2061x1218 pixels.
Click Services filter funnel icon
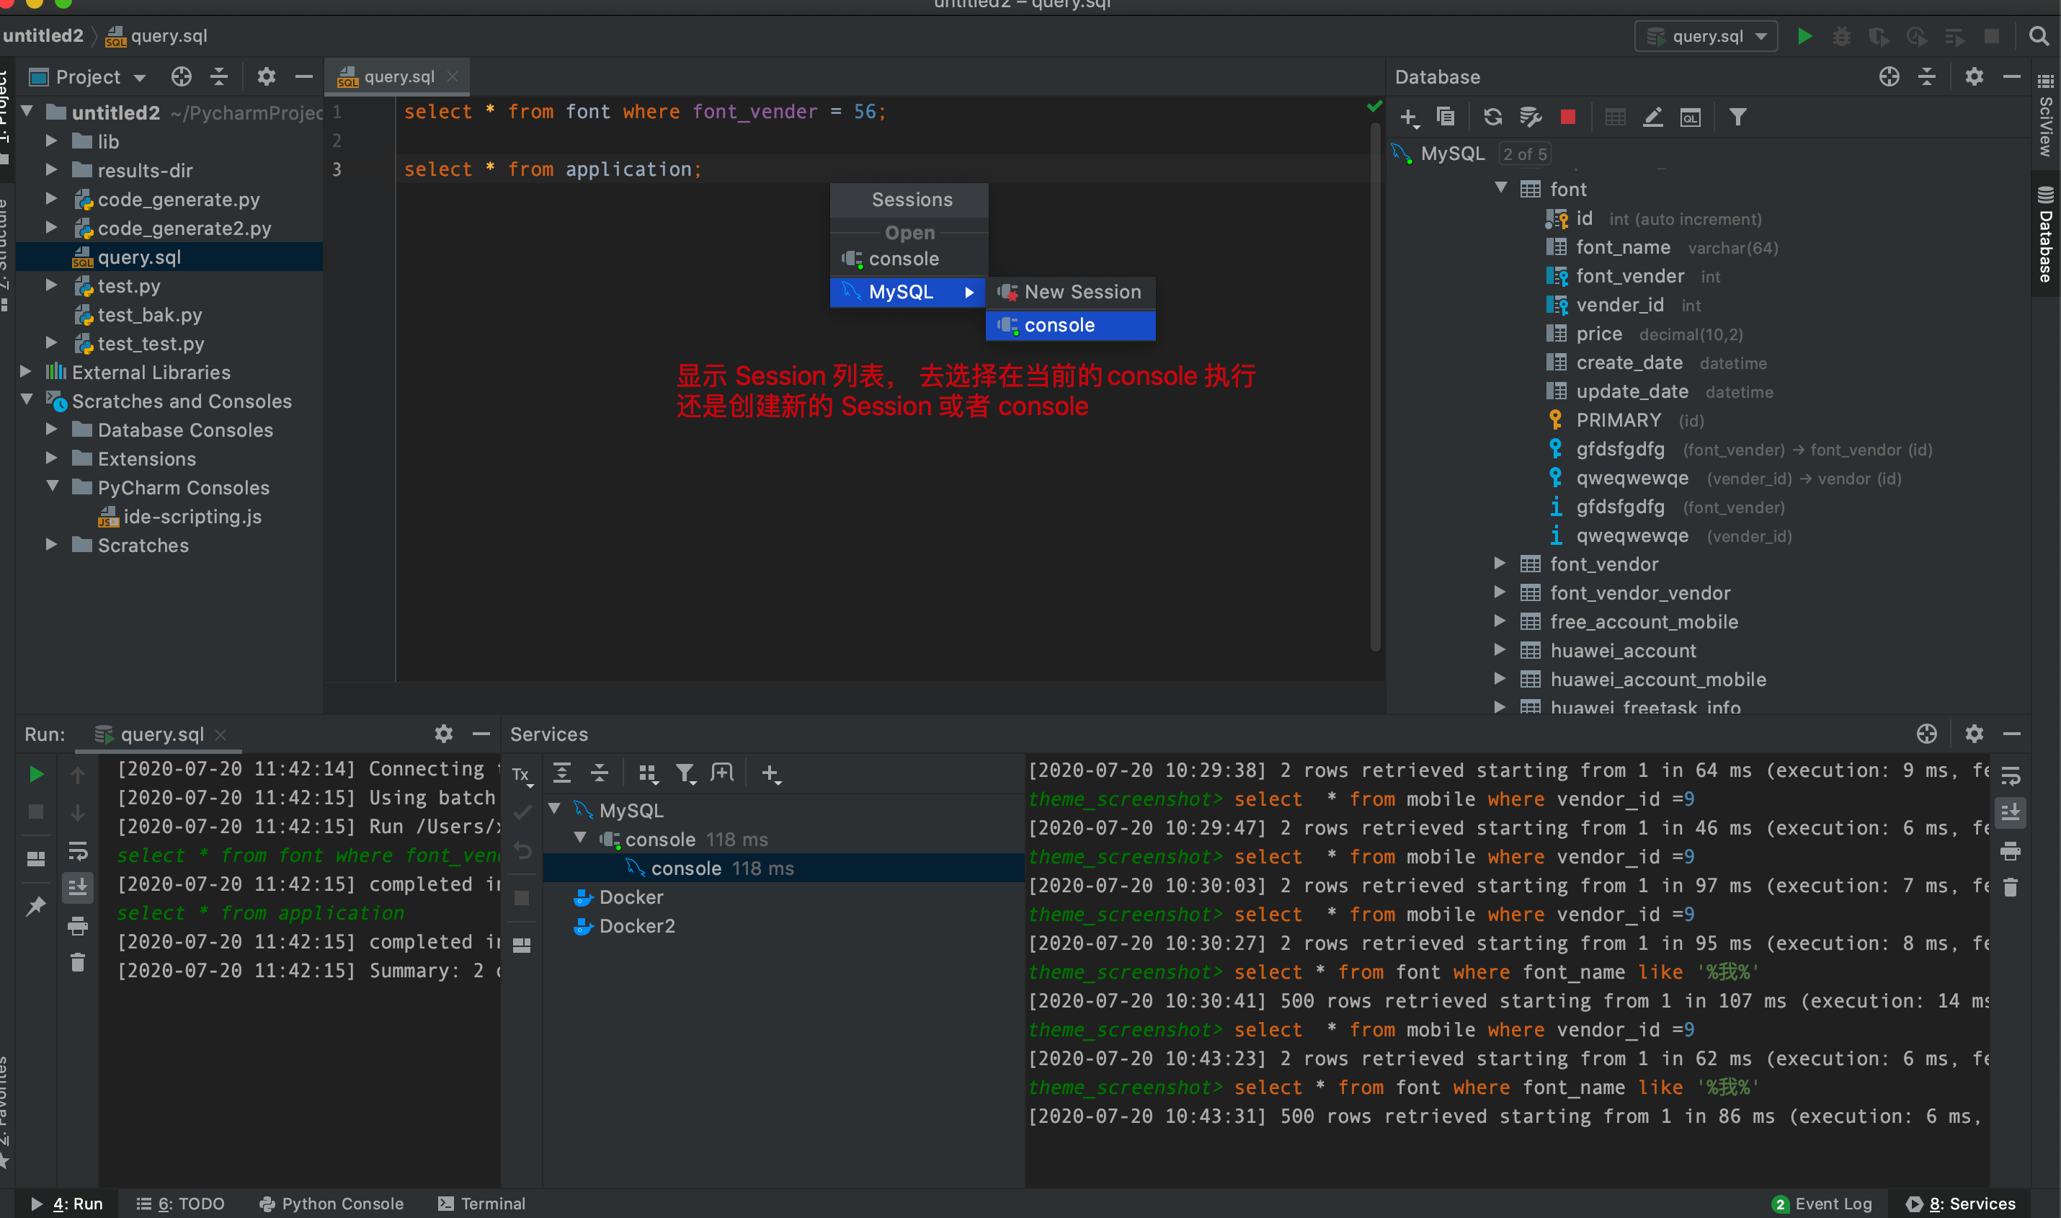(685, 773)
